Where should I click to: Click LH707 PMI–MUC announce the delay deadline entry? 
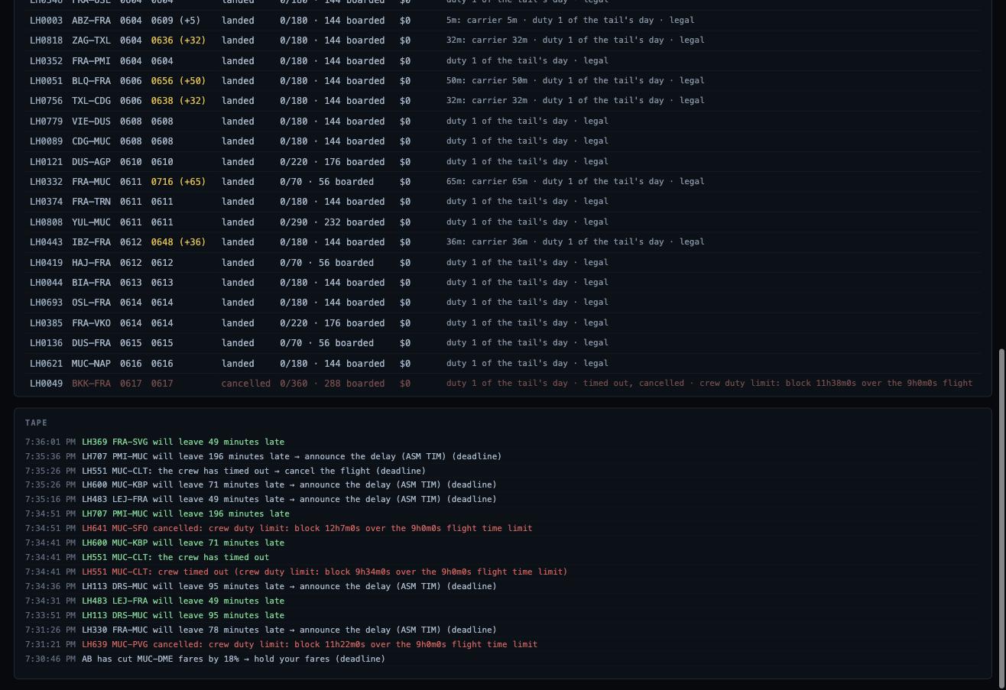(291, 456)
